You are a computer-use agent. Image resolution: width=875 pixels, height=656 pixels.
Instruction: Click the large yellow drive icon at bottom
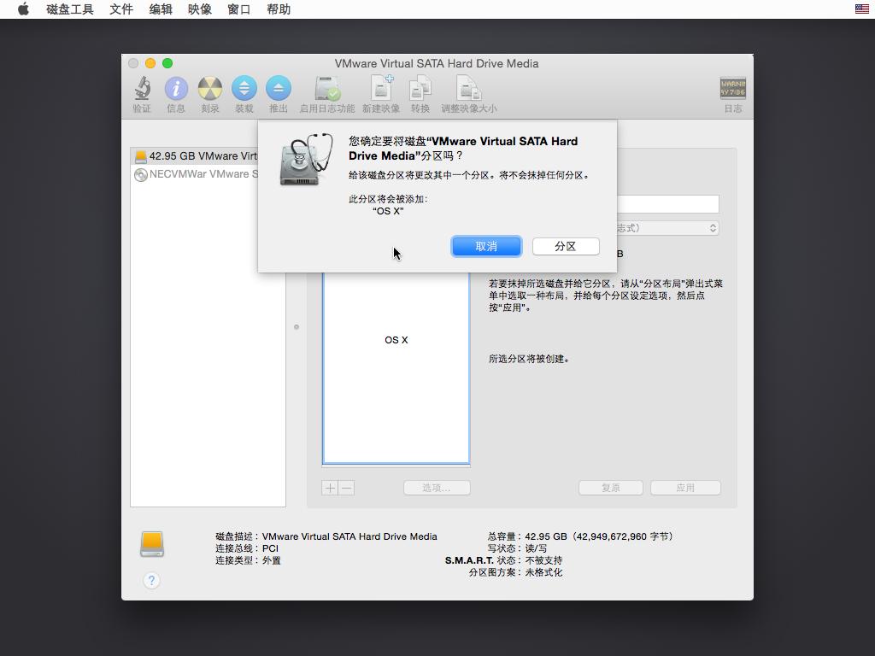pos(152,544)
